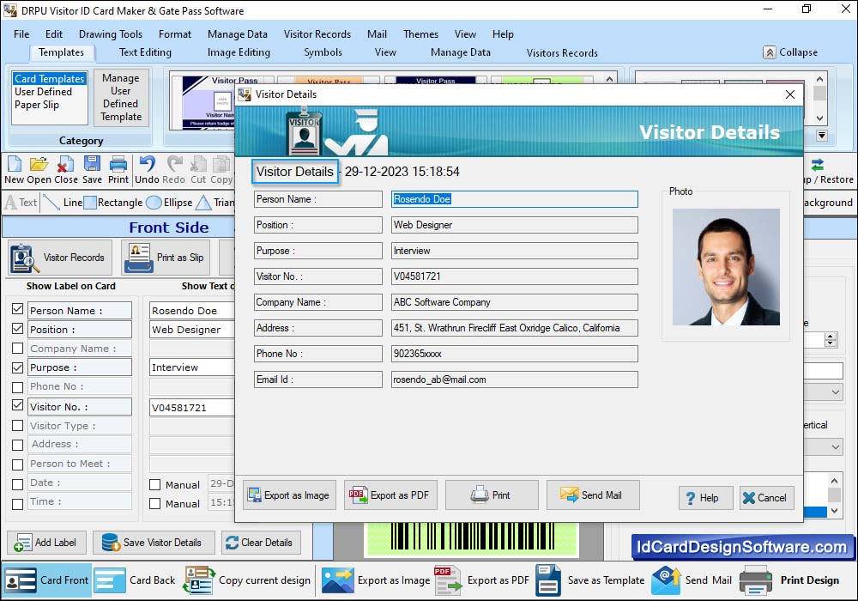858x601 pixels.
Task: Click the Email Id input field
Action: [514, 379]
